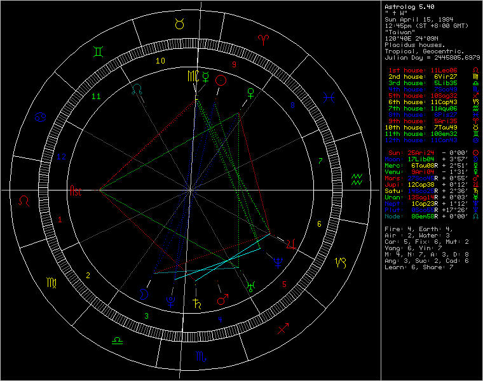Click the 'Moon: 17Lib04' sidebar row
483x381 pixels.
point(432,159)
